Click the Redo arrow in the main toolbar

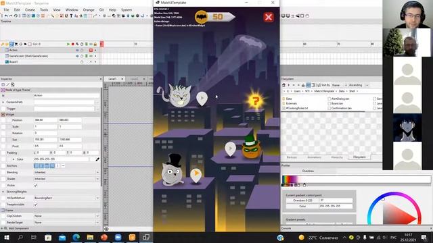click(11, 16)
